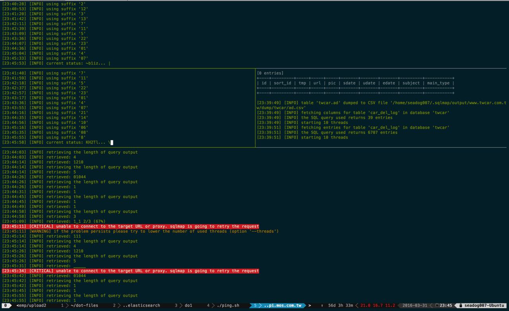Click the date 2016-03-31 in status bar

(x=415, y=305)
